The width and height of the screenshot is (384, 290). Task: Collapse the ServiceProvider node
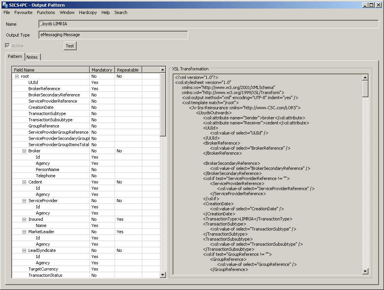pyautogui.click(x=24, y=201)
